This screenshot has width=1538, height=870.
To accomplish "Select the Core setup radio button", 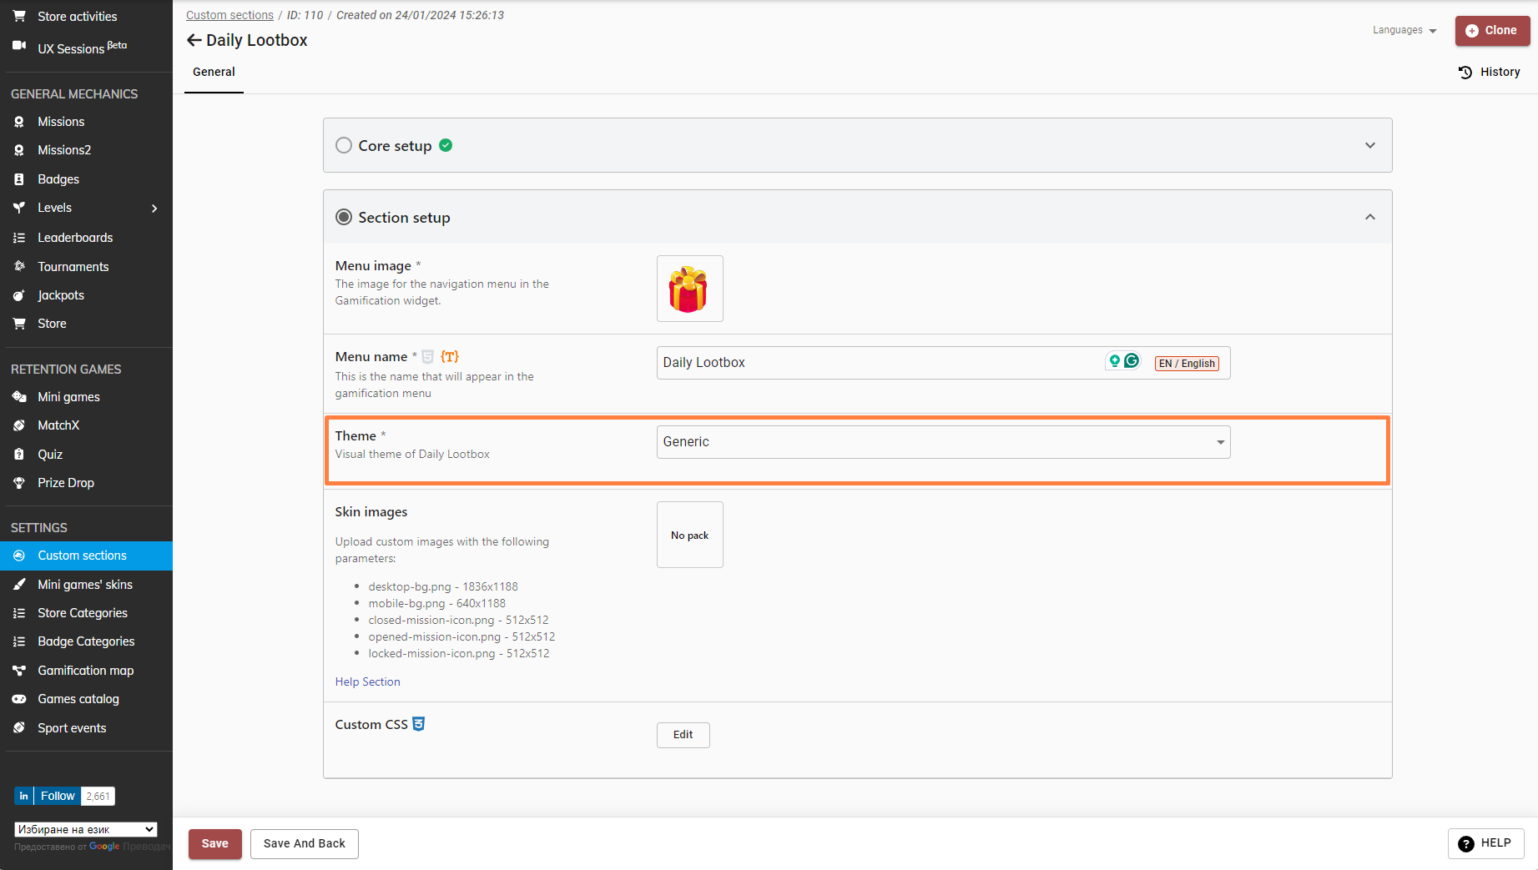I will [344, 145].
